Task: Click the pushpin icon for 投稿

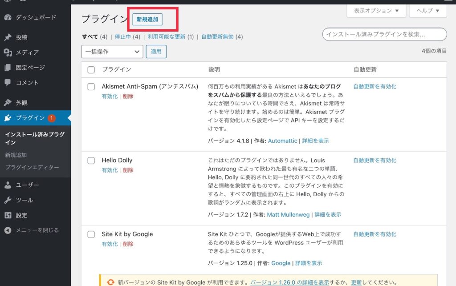Action: (8, 37)
